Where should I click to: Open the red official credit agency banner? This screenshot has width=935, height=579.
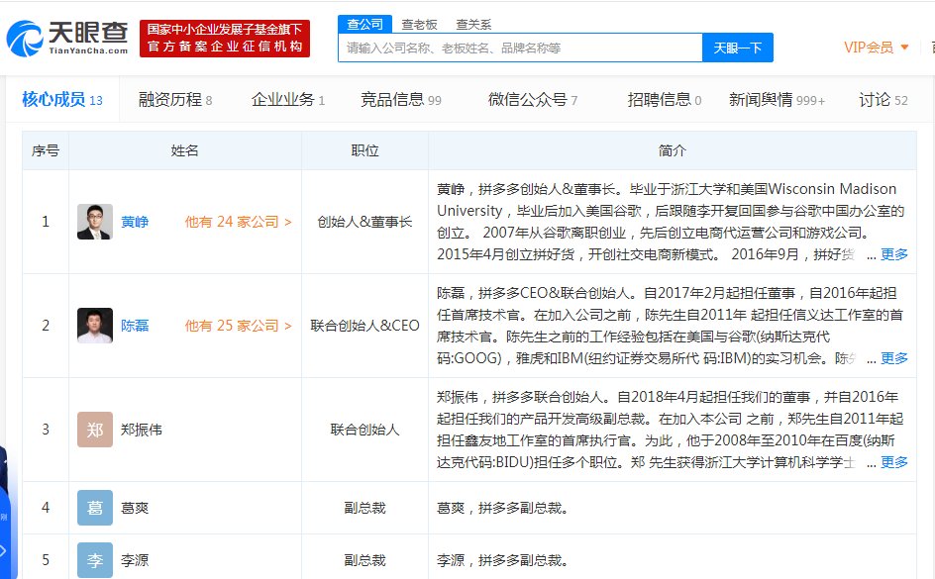point(225,39)
